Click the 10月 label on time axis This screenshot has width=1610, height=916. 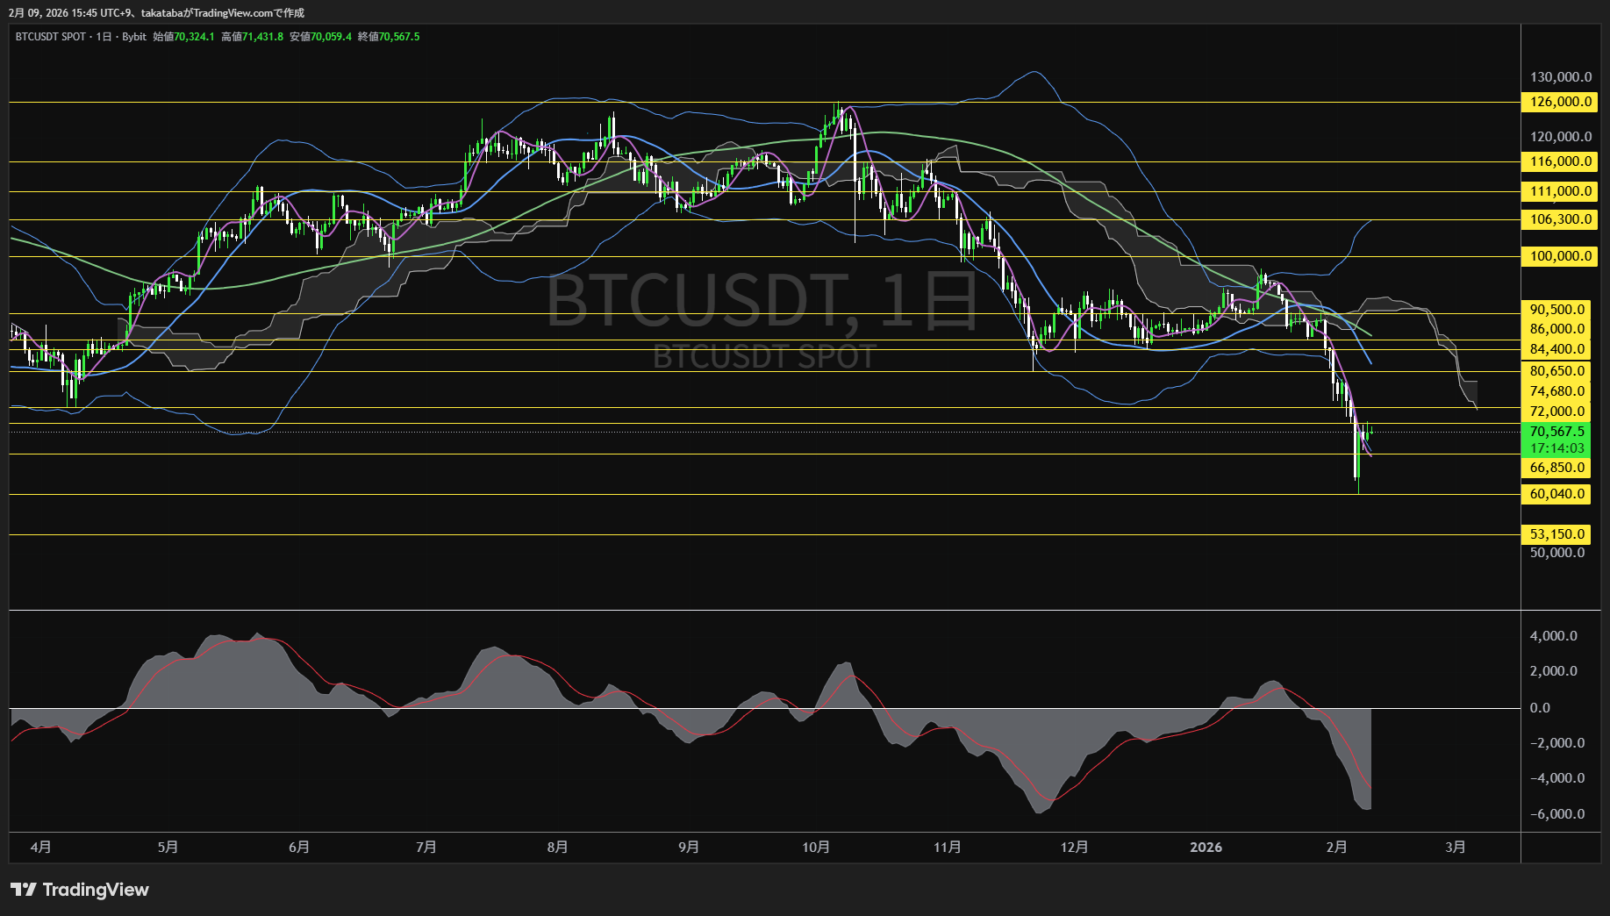(x=816, y=847)
